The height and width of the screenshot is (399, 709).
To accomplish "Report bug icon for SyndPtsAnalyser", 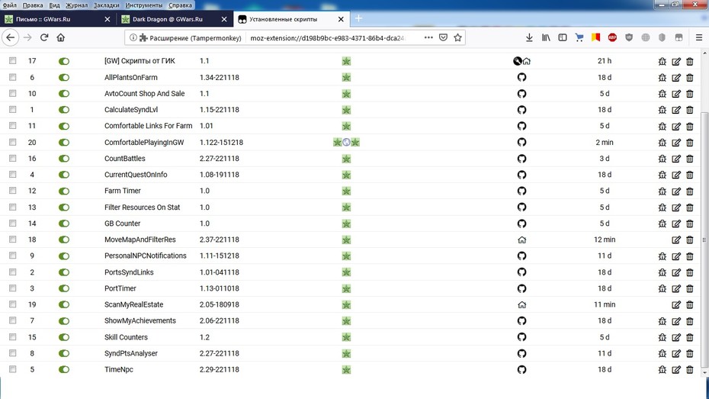I will (x=662, y=353).
